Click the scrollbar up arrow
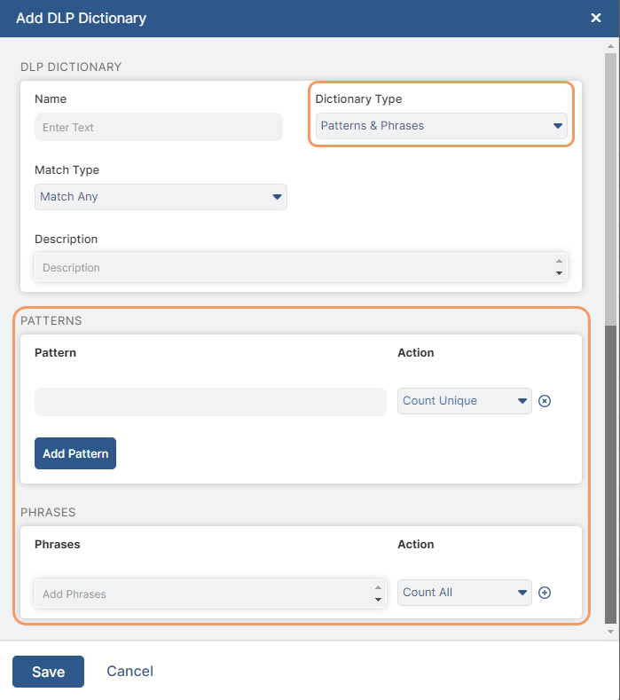Screen dimensions: 620x700 (610, 46)
